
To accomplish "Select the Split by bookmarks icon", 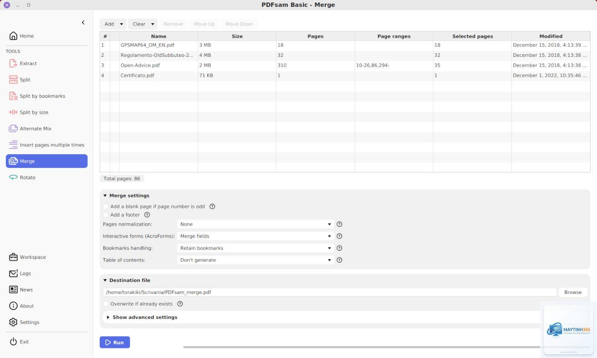I will pos(13,96).
